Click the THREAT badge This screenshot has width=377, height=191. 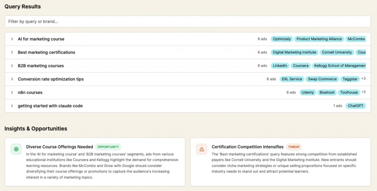point(294,147)
